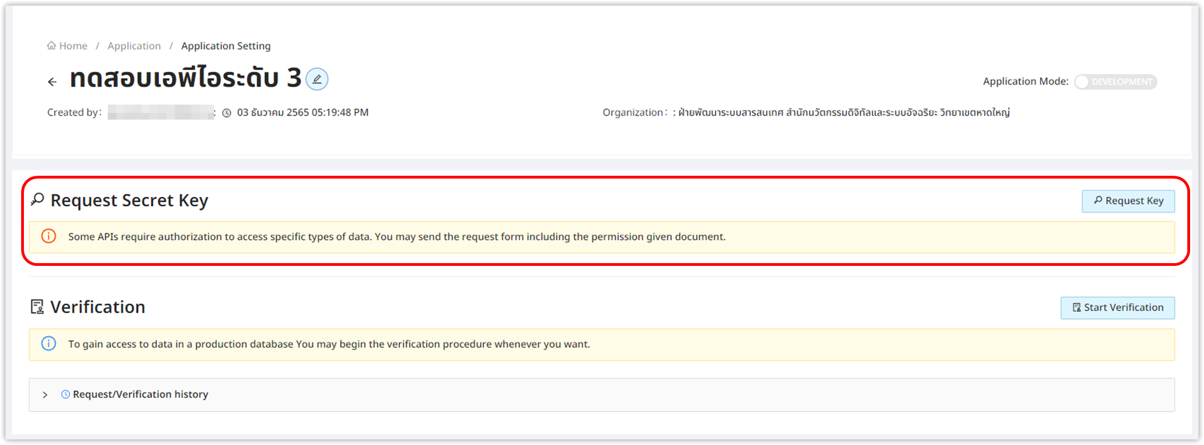The width and height of the screenshot is (1204, 445).
Task: Navigate to the Home breadcrumb text
Action: 73,46
